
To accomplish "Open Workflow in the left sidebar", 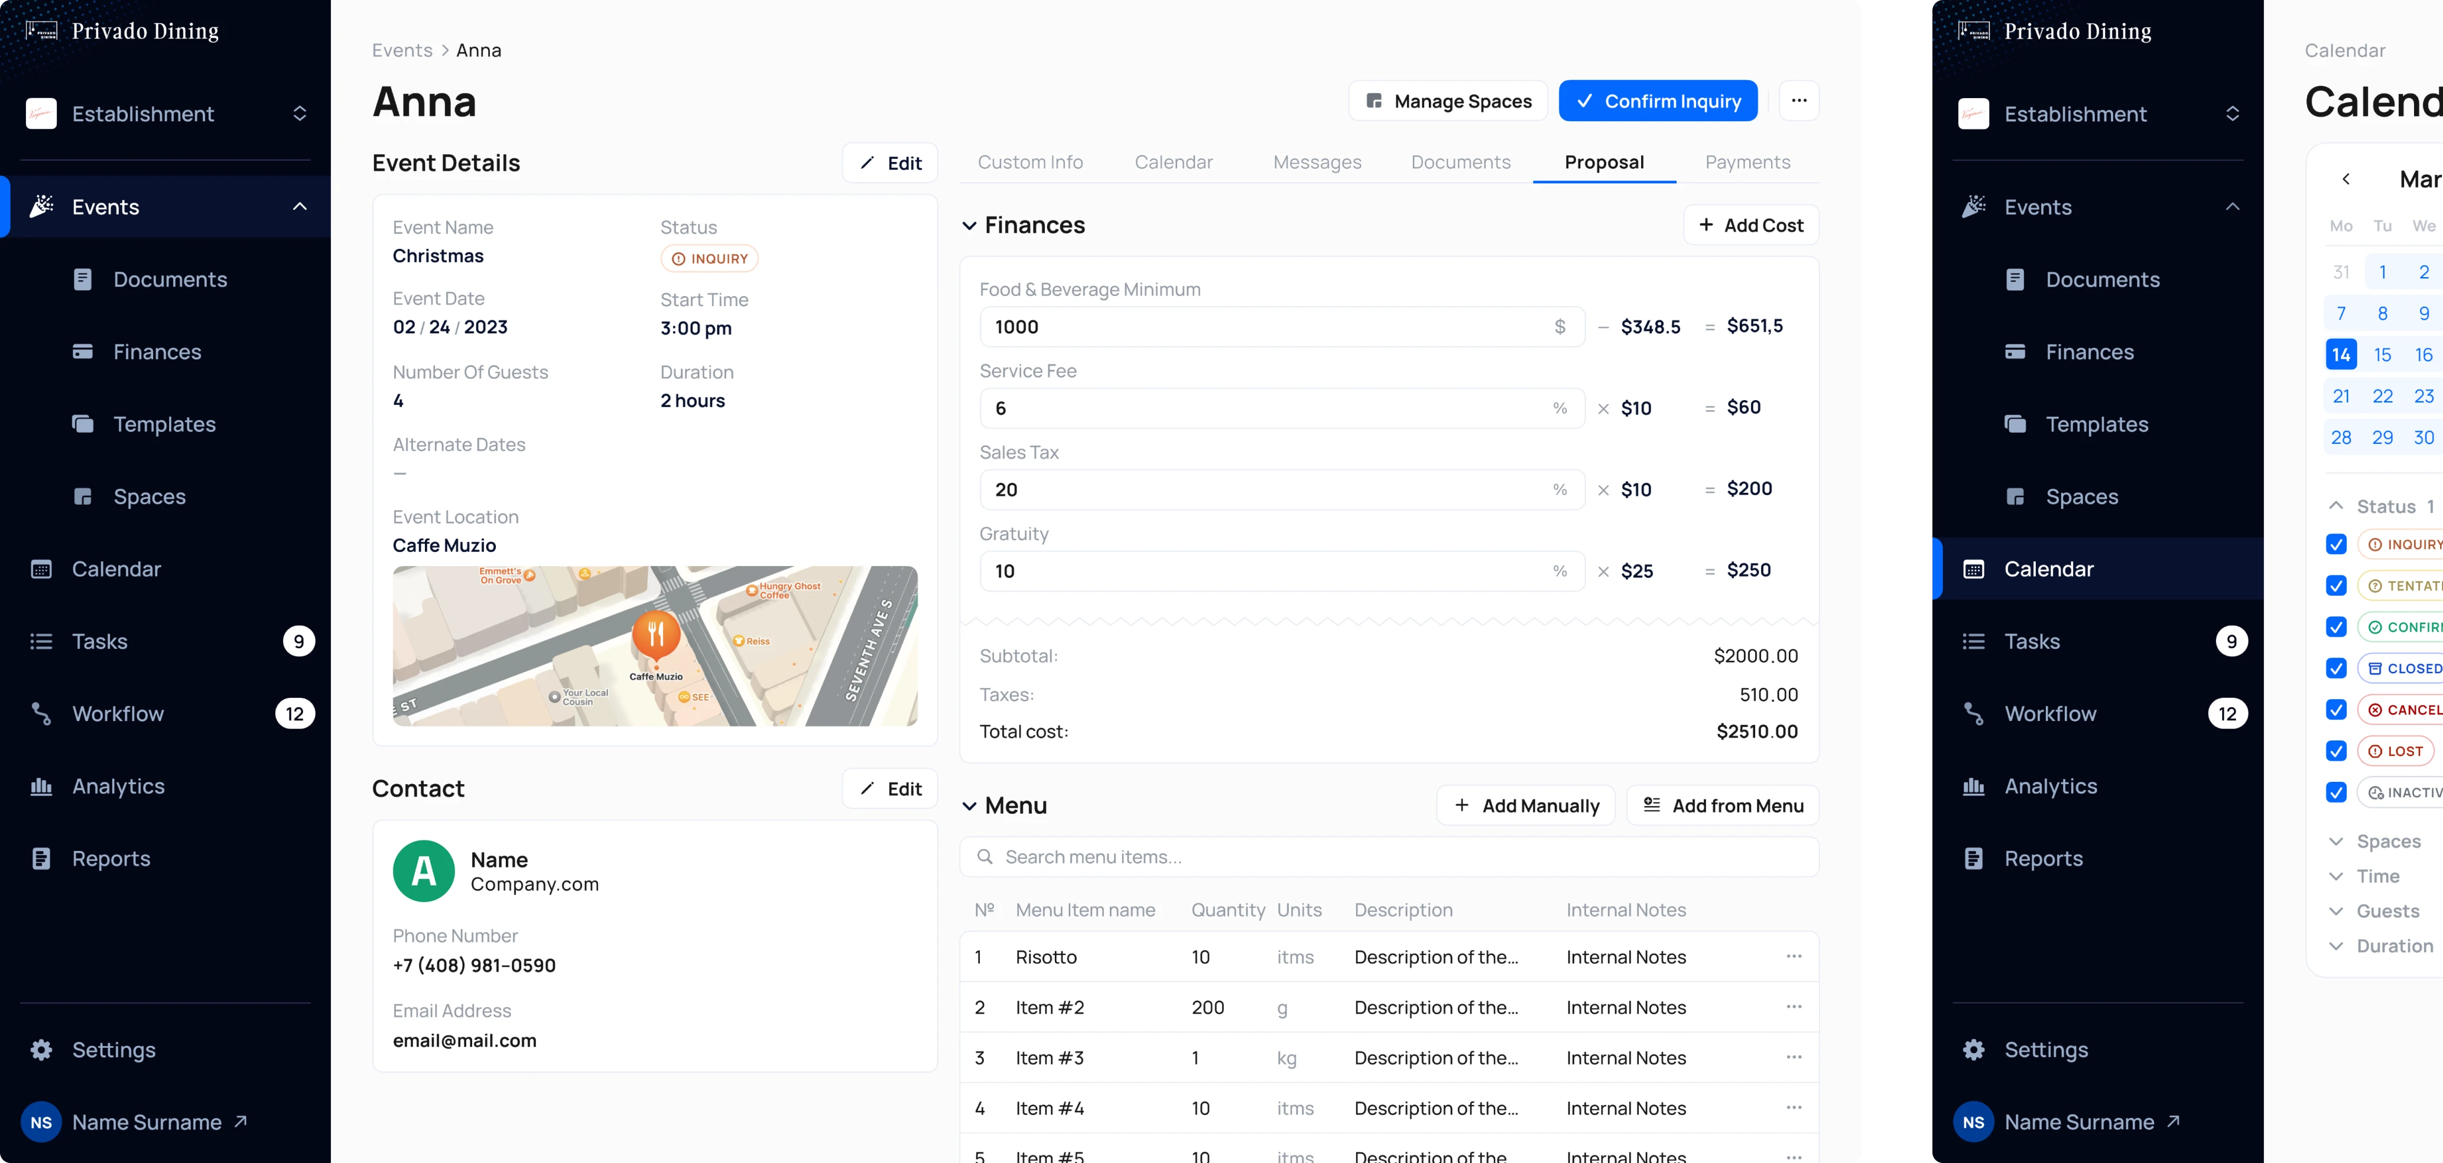I will coord(118,713).
